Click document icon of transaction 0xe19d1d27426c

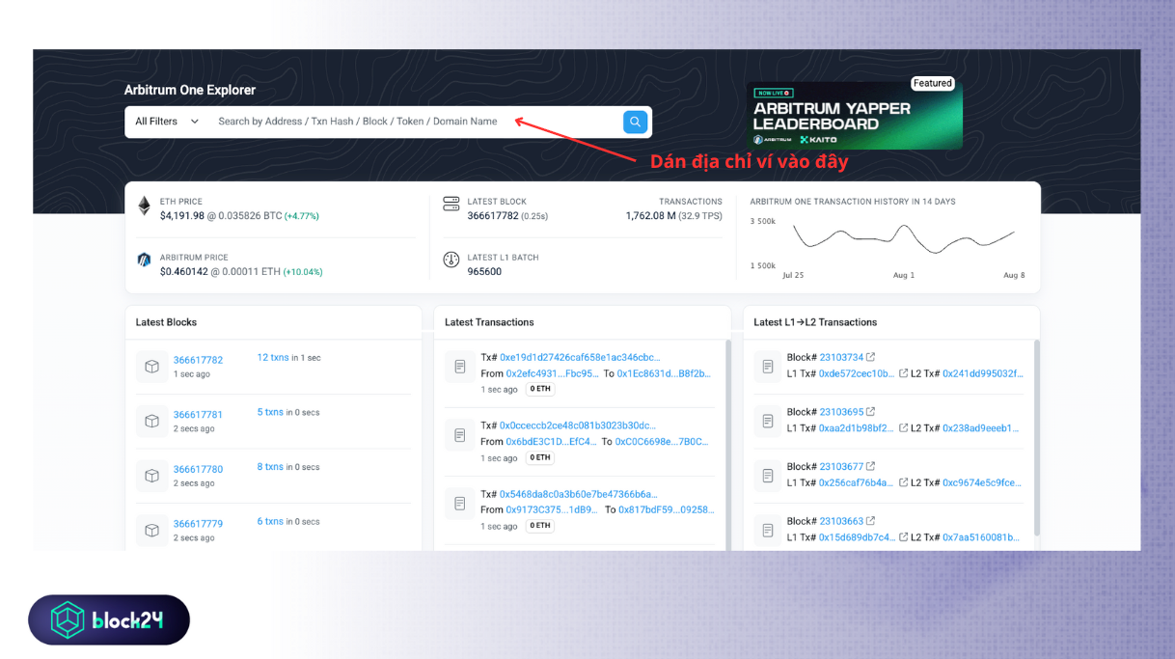460,368
